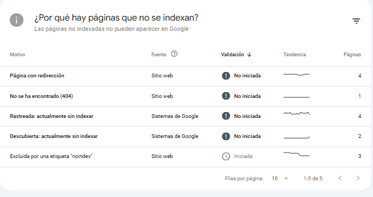
Task: Click No iniciada status in Rastreada row
Action: point(247,116)
